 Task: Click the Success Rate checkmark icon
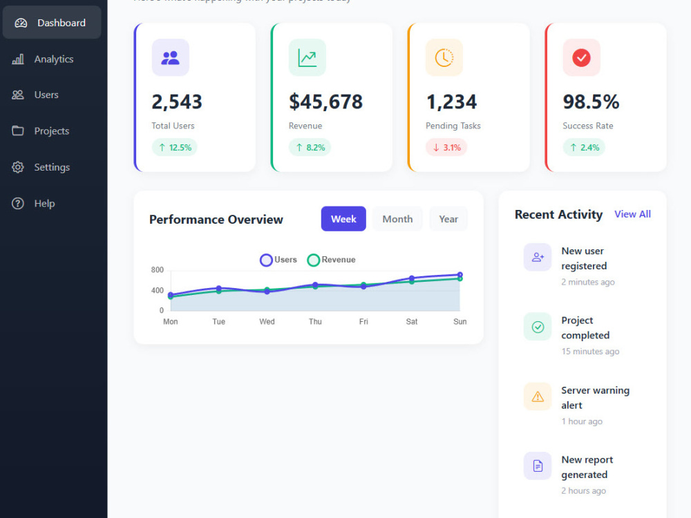(581, 58)
